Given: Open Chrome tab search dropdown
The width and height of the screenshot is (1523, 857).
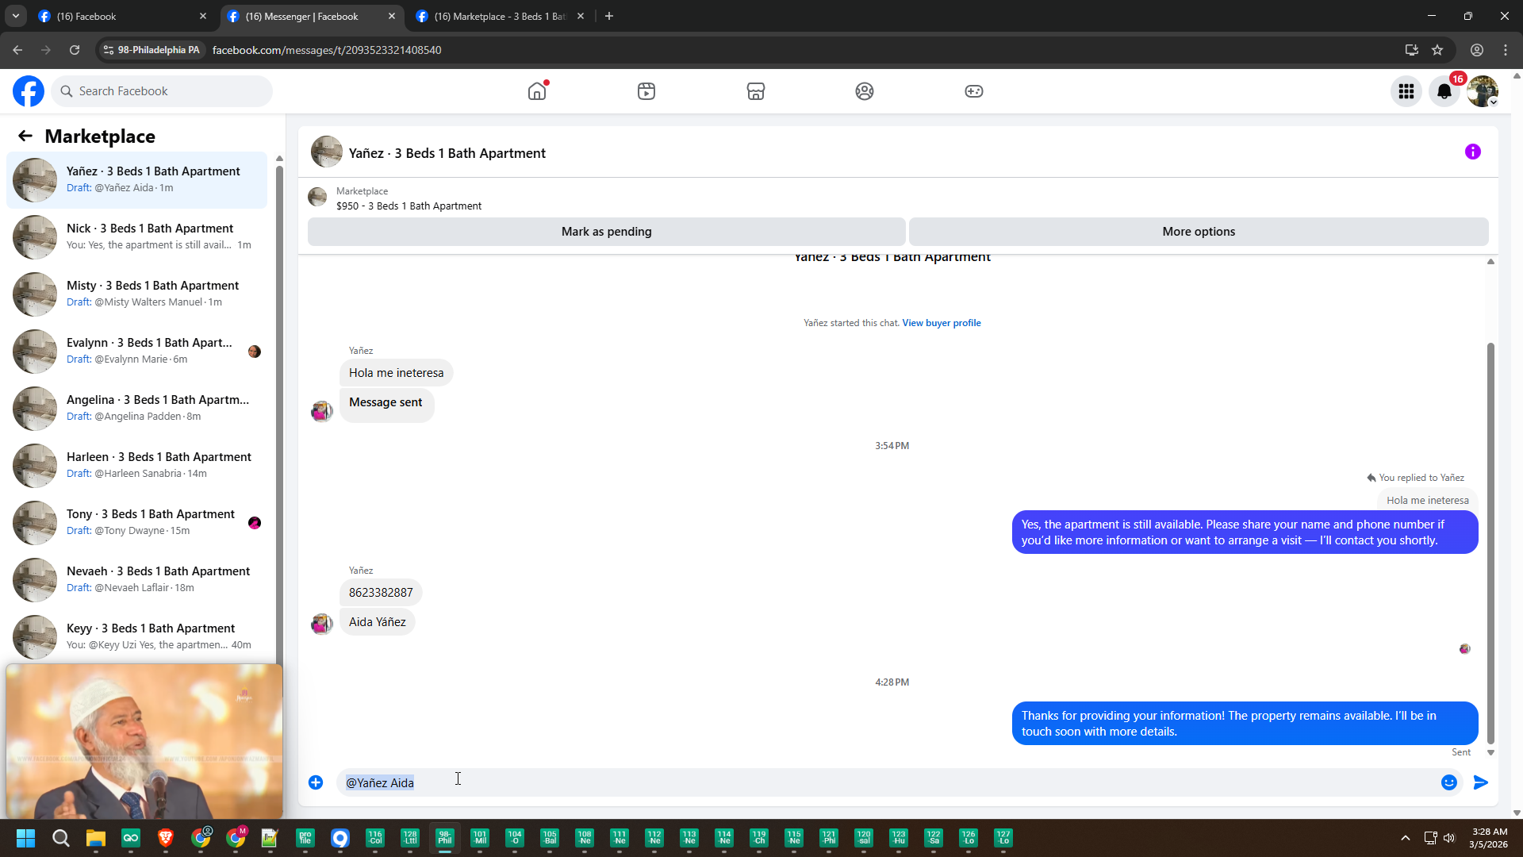Looking at the screenshot, I should tap(16, 16).
